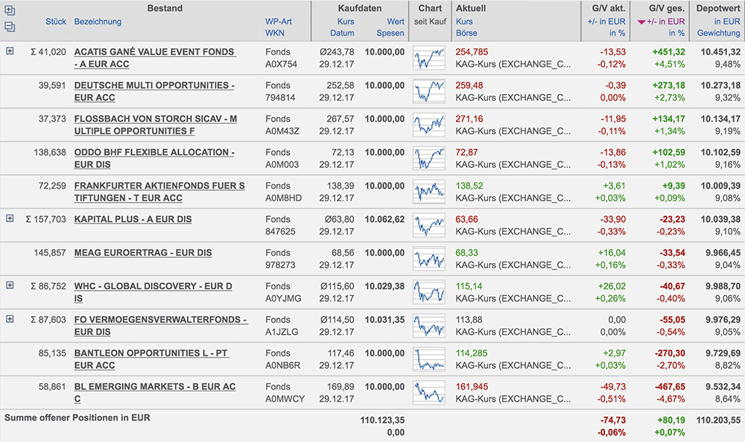Screen dimensions: 745x442
Task: Sort by Depotwert in EUR header
Action: pyautogui.click(x=727, y=22)
